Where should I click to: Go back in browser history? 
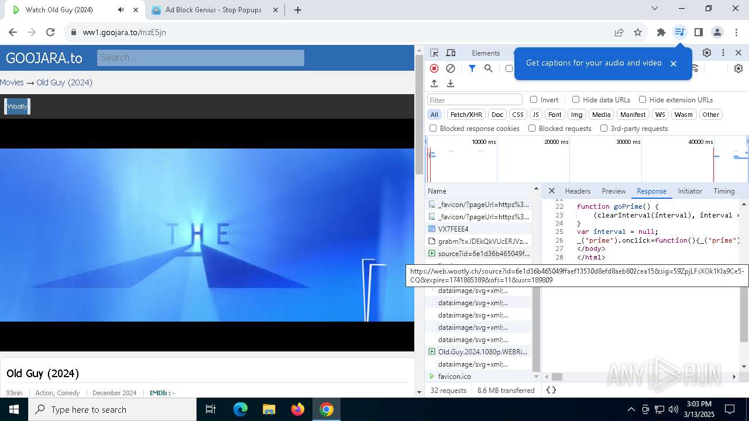pos(13,32)
